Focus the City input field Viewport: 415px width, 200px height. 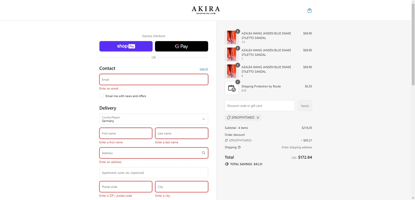coord(181,187)
